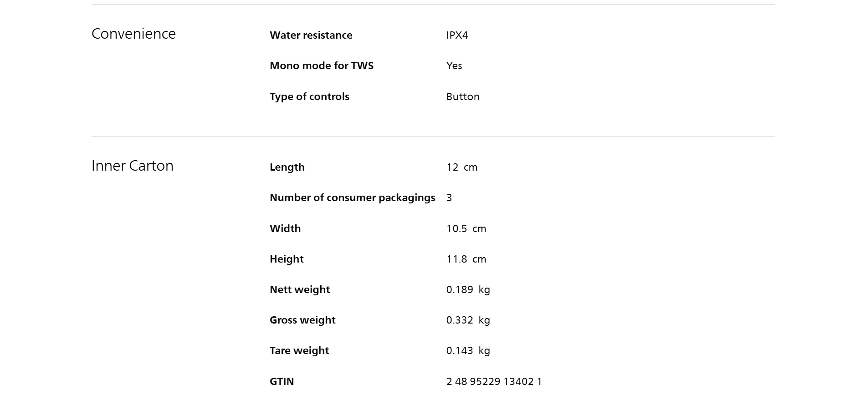This screenshot has height=400, width=866.
Task: Click the Length label in Inner Carton
Action: [x=287, y=167]
